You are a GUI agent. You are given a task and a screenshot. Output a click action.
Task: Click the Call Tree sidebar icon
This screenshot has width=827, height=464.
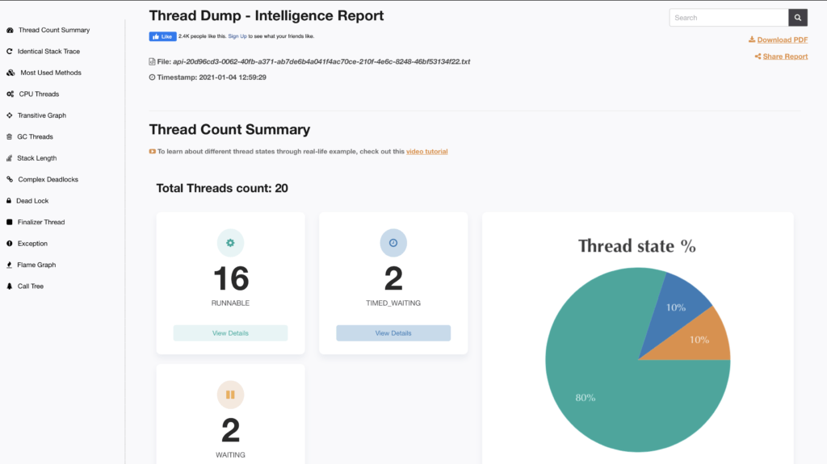(10, 286)
